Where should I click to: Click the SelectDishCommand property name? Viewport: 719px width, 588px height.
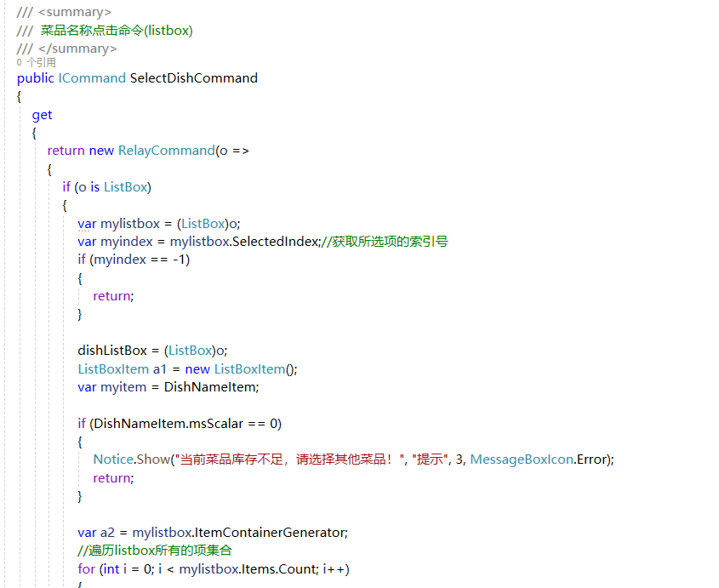193,78
